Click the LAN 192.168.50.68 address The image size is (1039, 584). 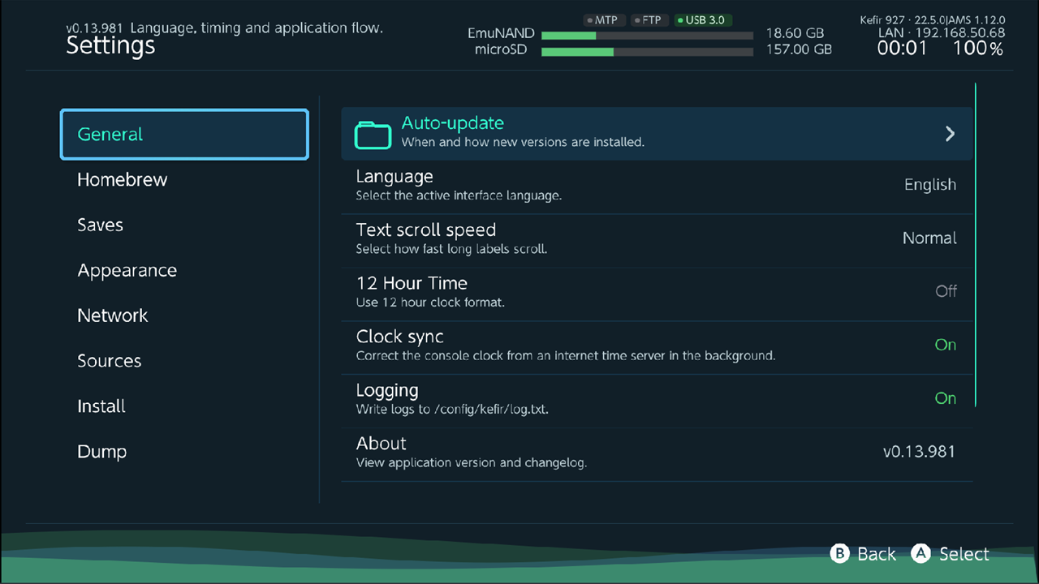tap(941, 33)
